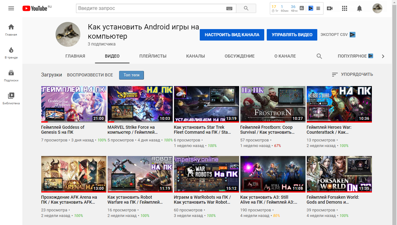This screenshot has width=397, height=225.
Task: Click the icon next to ЭКСПОРТ CSV
Action: point(352,35)
